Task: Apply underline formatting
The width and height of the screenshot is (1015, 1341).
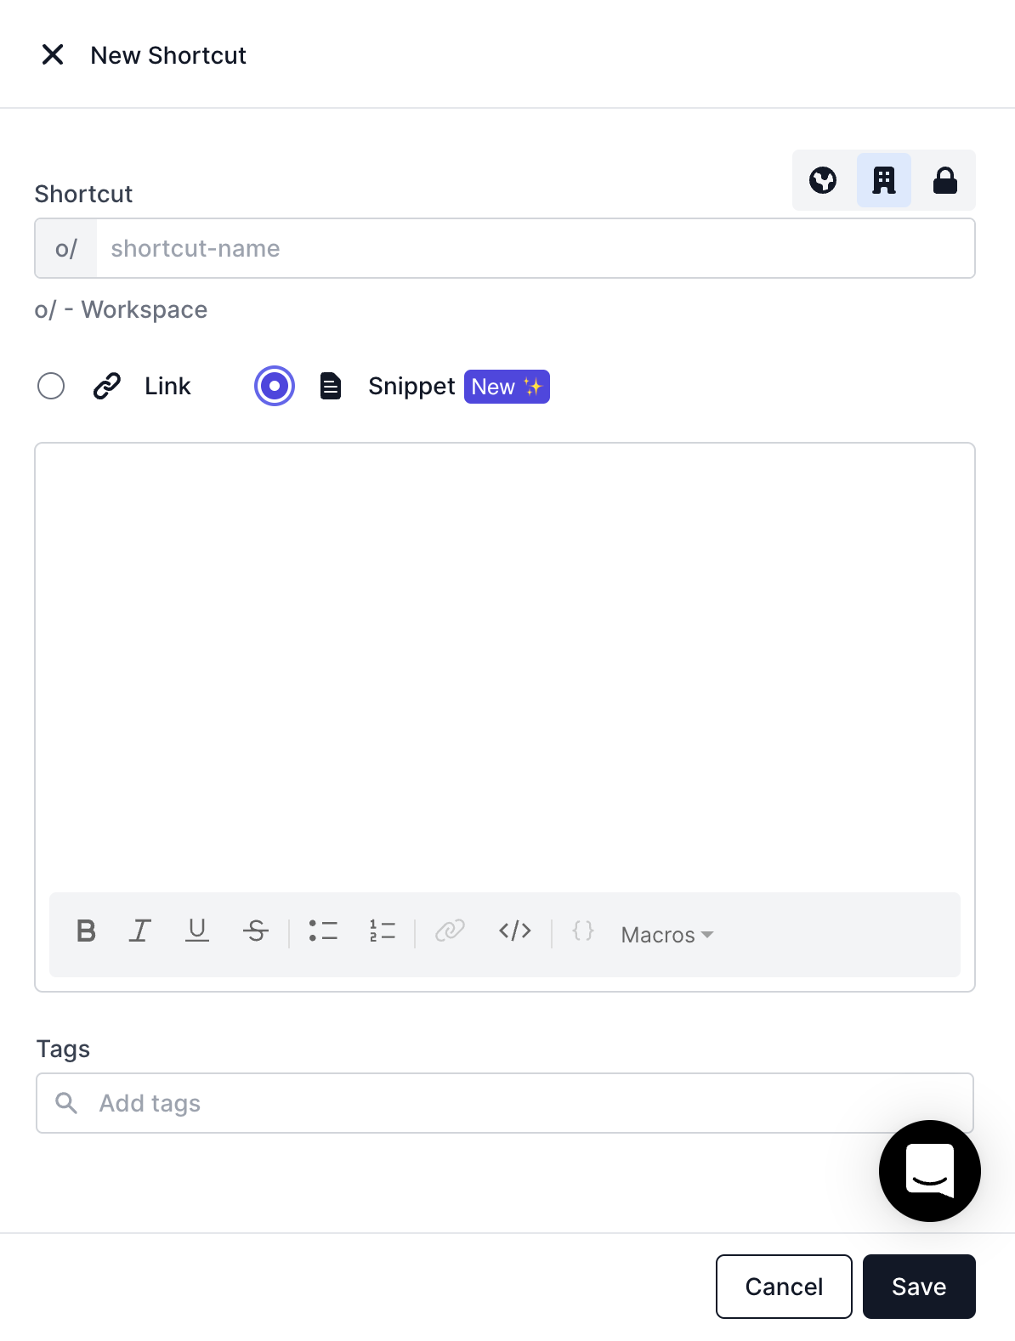Action: click(197, 931)
